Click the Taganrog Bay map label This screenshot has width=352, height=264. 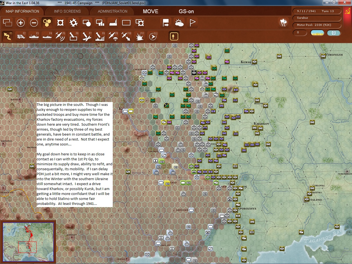coord(322,237)
